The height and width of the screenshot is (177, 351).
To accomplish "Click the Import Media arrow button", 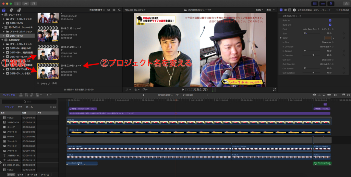I will [17, 3].
